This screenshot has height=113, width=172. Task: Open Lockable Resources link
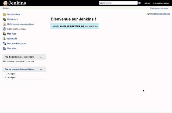[17, 44]
